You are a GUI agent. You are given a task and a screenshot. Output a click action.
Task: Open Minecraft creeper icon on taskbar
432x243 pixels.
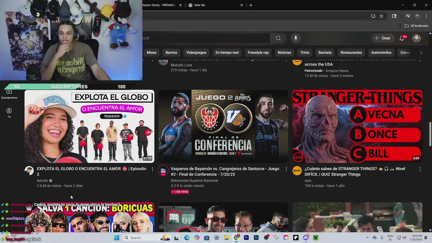316,238
